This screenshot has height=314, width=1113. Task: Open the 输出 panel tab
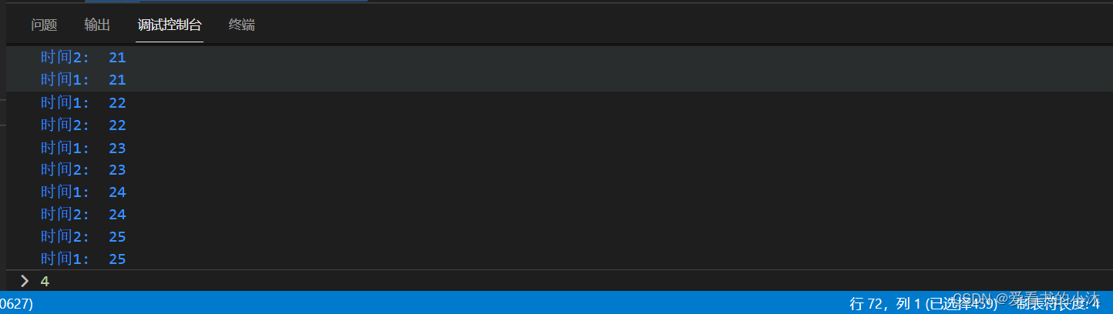coord(97,25)
